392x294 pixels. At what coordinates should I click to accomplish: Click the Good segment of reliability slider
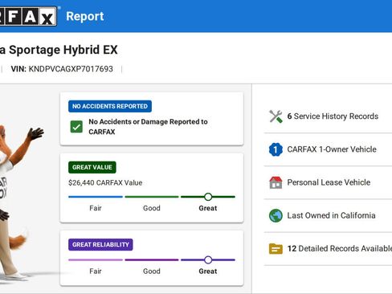(x=152, y=259)
